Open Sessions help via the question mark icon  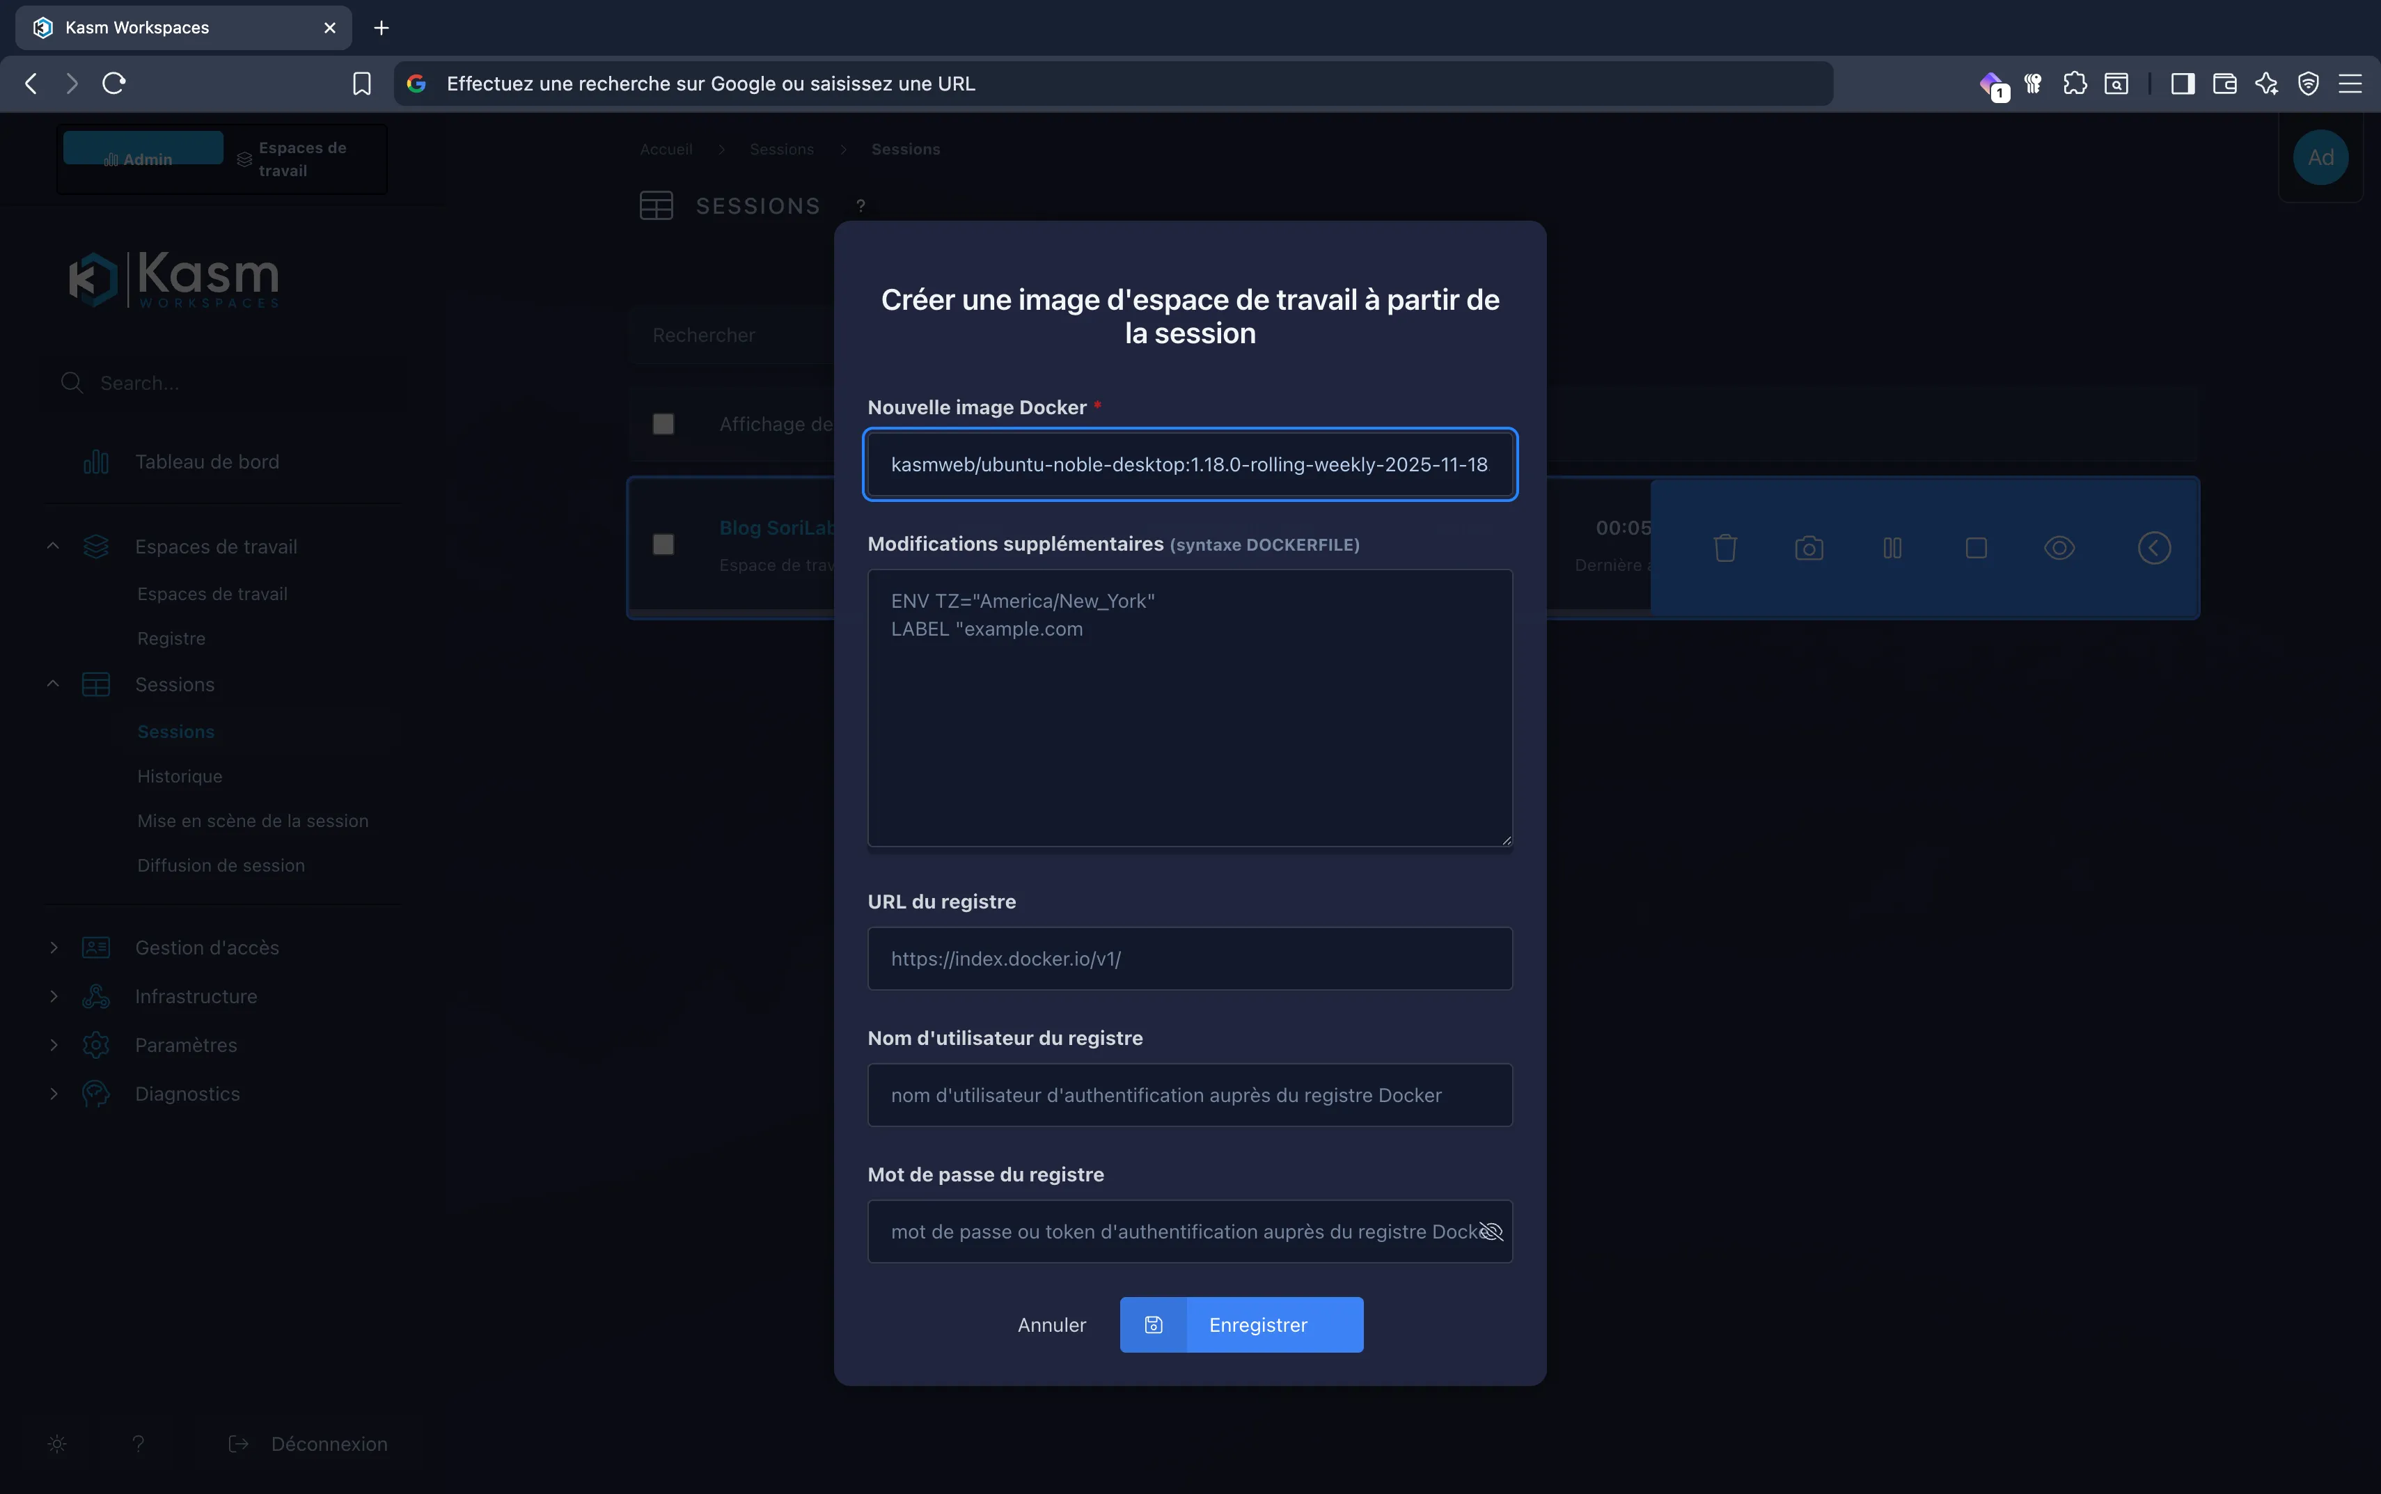860,205
